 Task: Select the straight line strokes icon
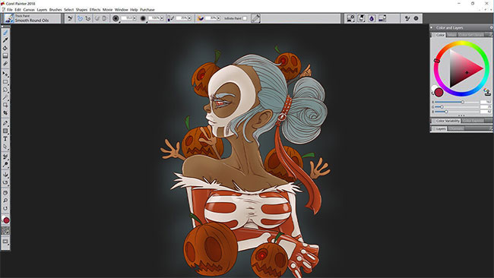88,18
